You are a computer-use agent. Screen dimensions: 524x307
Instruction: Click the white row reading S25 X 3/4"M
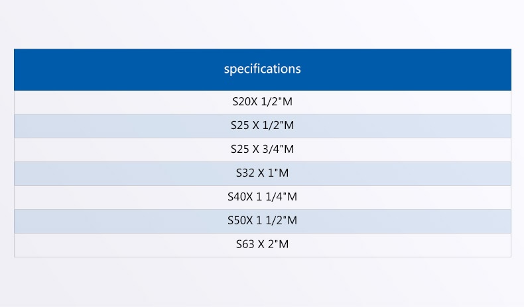263,150
